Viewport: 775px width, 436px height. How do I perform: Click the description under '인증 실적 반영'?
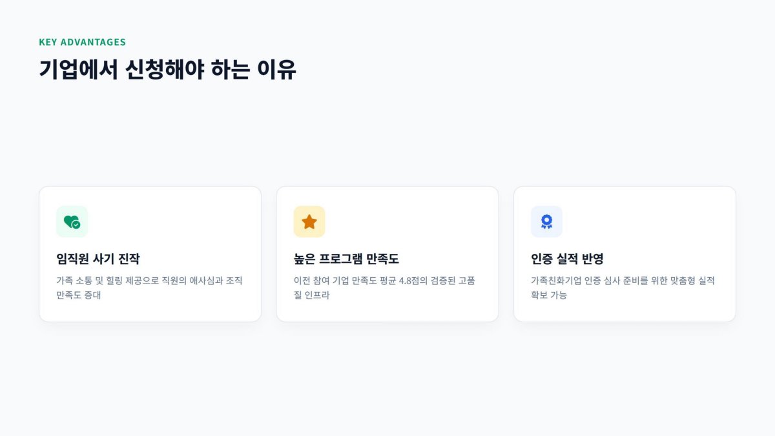point(623,288)
